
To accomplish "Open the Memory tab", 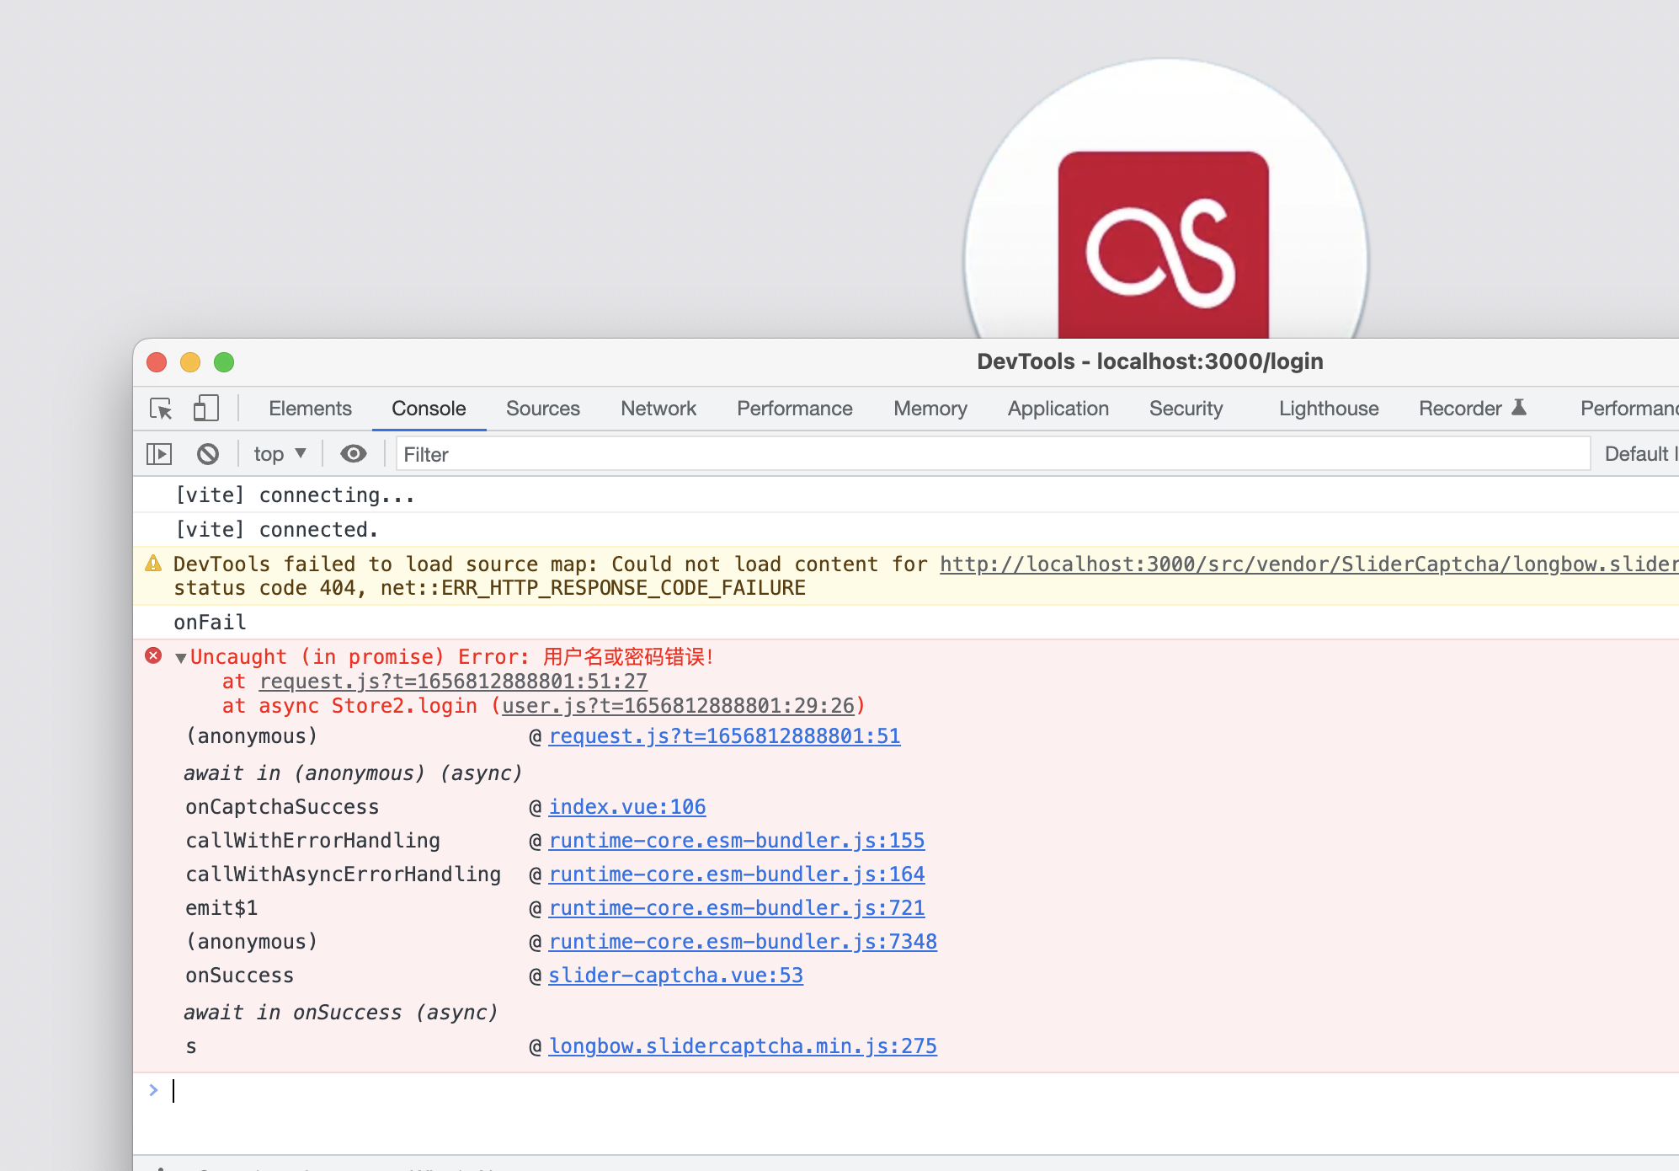I will [x=930, y=409].
